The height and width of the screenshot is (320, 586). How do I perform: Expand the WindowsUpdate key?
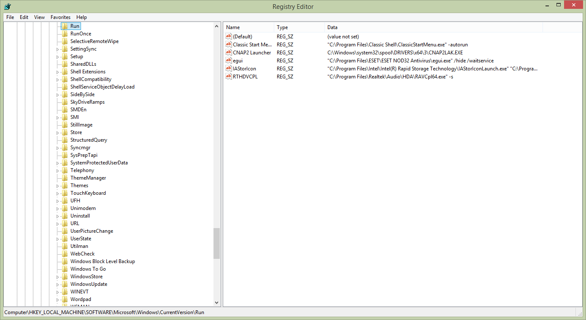pos(58,285)
